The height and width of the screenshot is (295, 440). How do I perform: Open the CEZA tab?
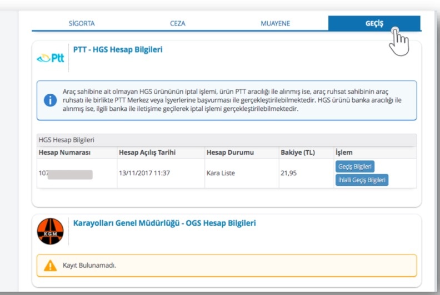(x=178, y=23)
